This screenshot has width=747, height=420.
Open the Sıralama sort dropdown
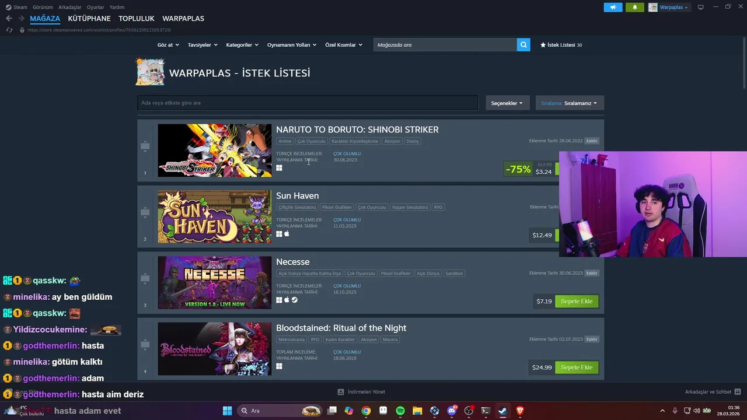tap(570, 103)
